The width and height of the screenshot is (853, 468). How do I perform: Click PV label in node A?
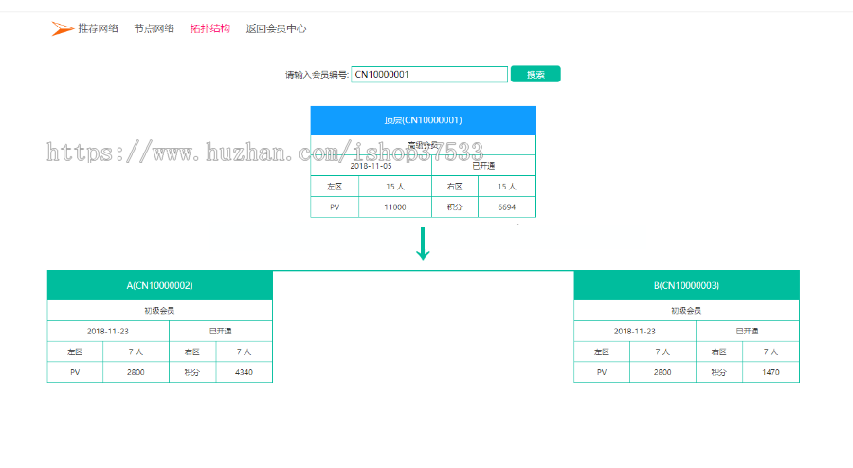pos(75,372)
